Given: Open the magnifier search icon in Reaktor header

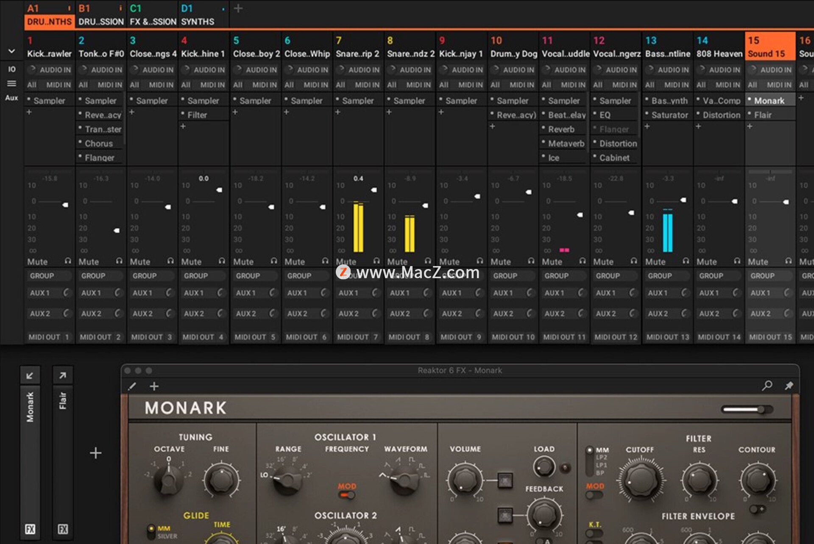Looking at the screenshot, I should point(767,386).
